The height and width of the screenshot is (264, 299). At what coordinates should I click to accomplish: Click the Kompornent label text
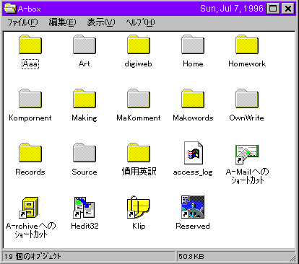coord(30,118)
